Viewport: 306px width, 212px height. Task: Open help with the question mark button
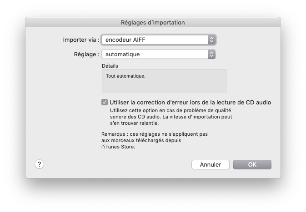click(39, 164)
